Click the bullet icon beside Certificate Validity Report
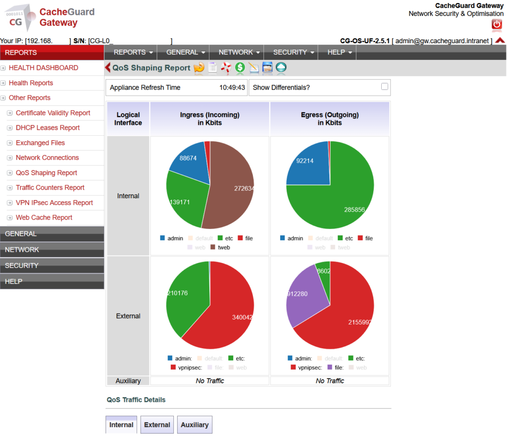This screenshot has height=437, width=507. coord(10,113)
